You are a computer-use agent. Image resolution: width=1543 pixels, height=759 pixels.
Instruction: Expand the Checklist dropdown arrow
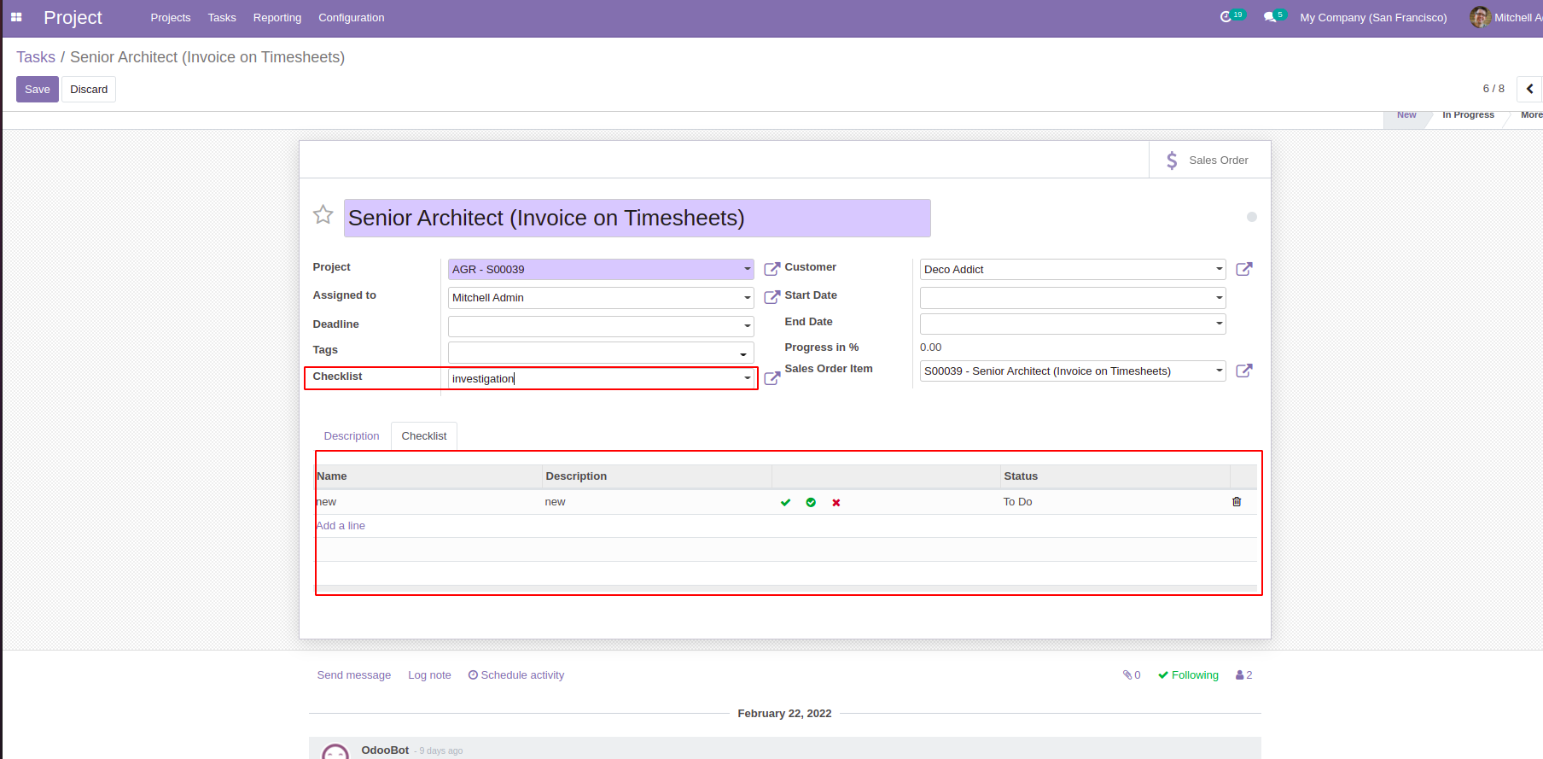(748, 378)
